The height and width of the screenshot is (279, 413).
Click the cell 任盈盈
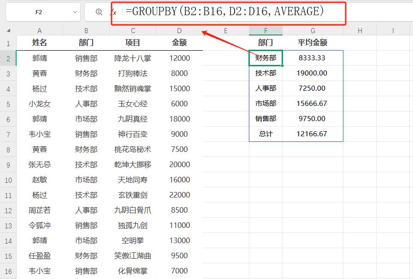tap(40, 256)
